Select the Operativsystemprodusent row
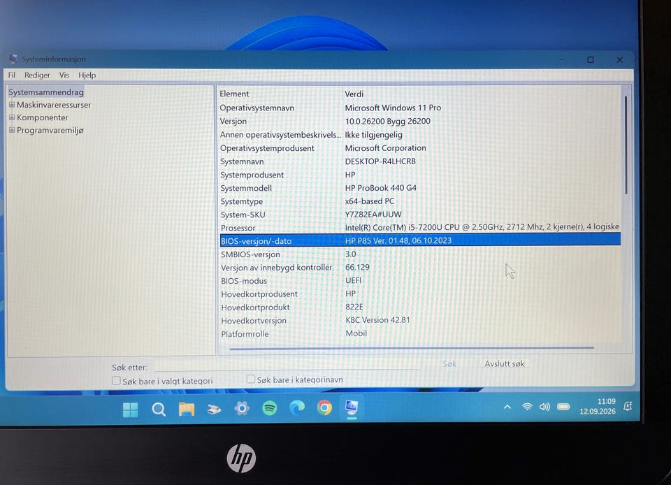 (x=420, y=148)
